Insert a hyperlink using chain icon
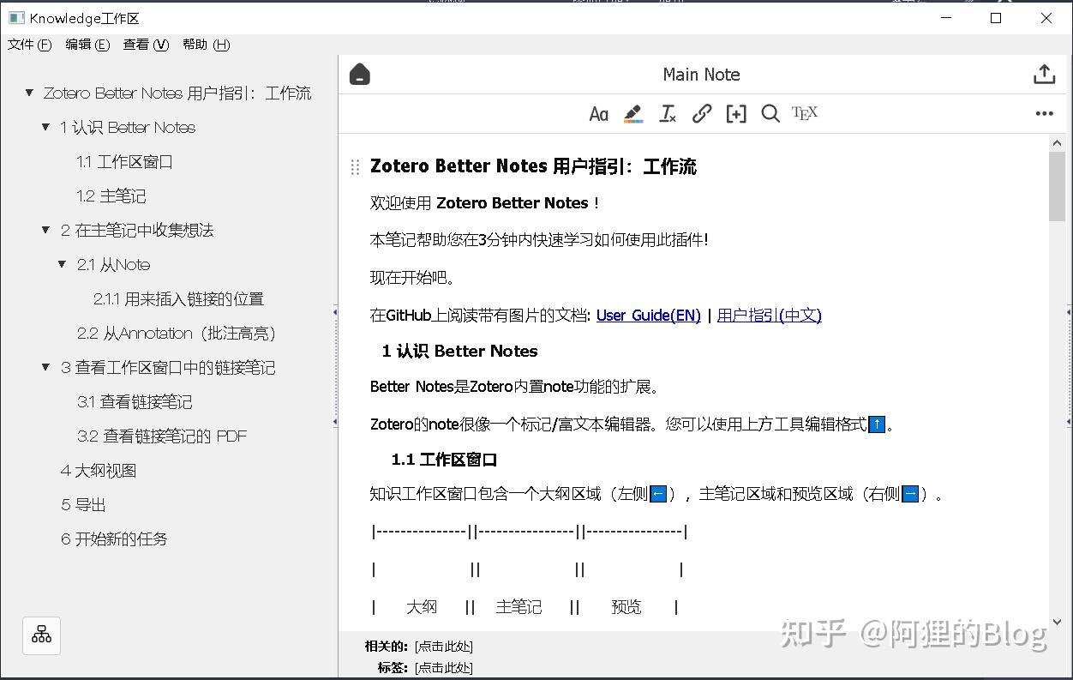 pos(702,113)
